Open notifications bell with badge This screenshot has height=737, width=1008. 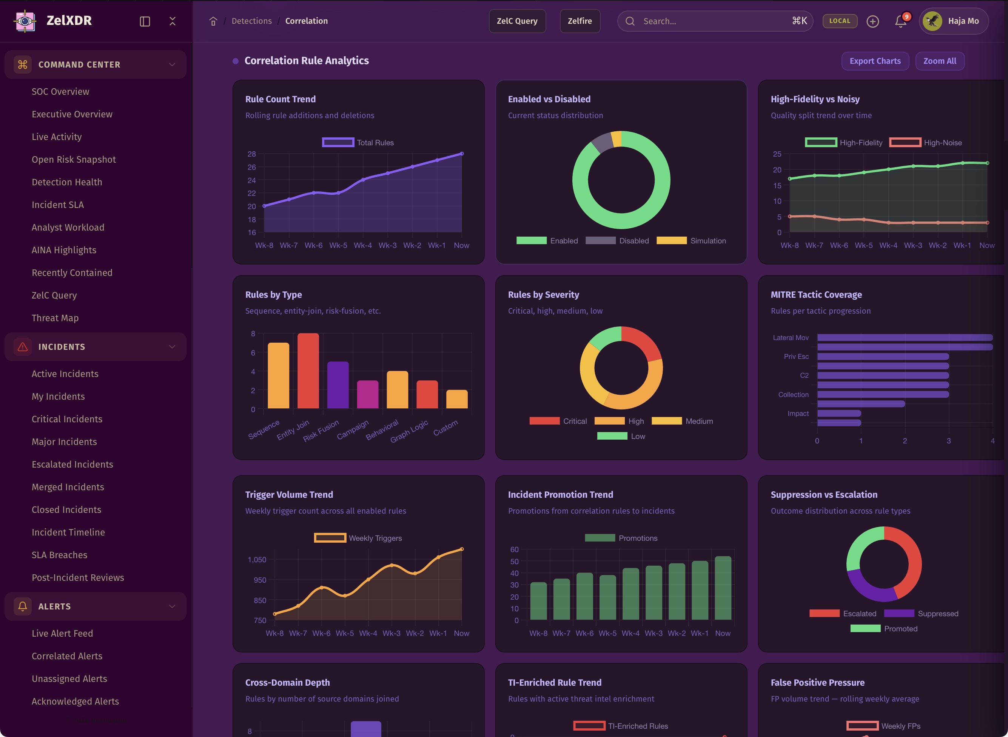tap(900, 21)
